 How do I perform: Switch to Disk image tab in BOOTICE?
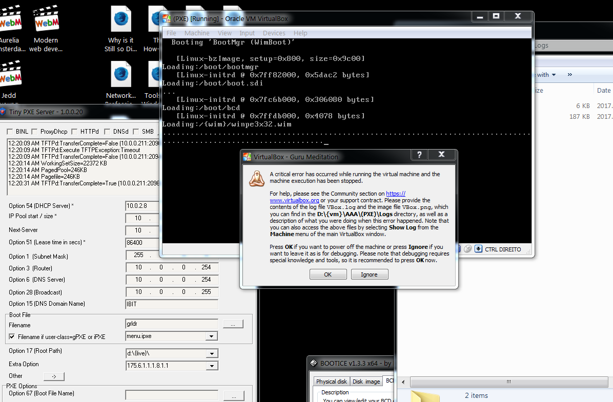click(366, 382)
